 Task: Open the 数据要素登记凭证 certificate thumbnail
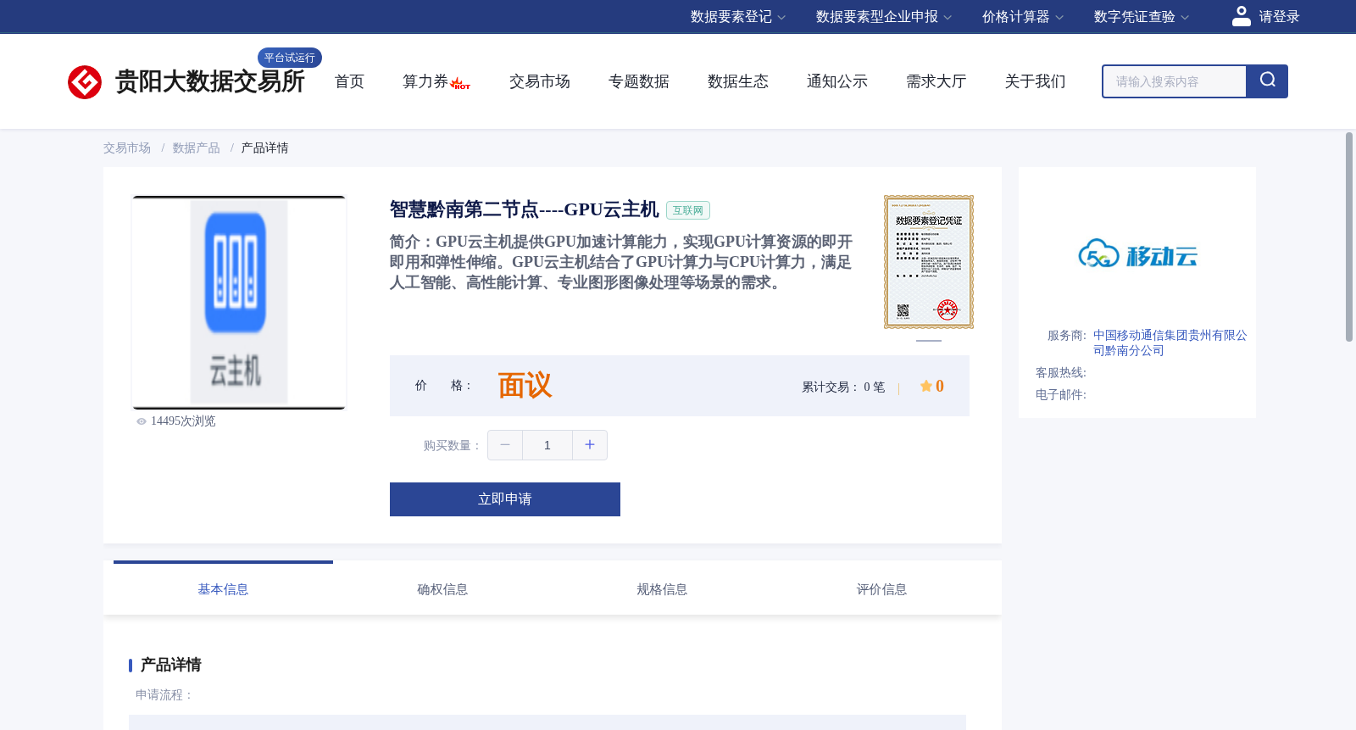point(929,262)
